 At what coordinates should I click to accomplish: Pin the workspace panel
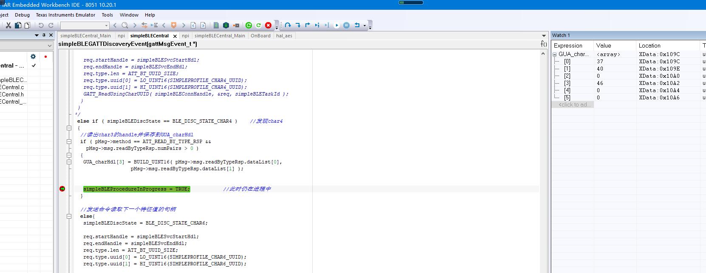tap(44, 36)
